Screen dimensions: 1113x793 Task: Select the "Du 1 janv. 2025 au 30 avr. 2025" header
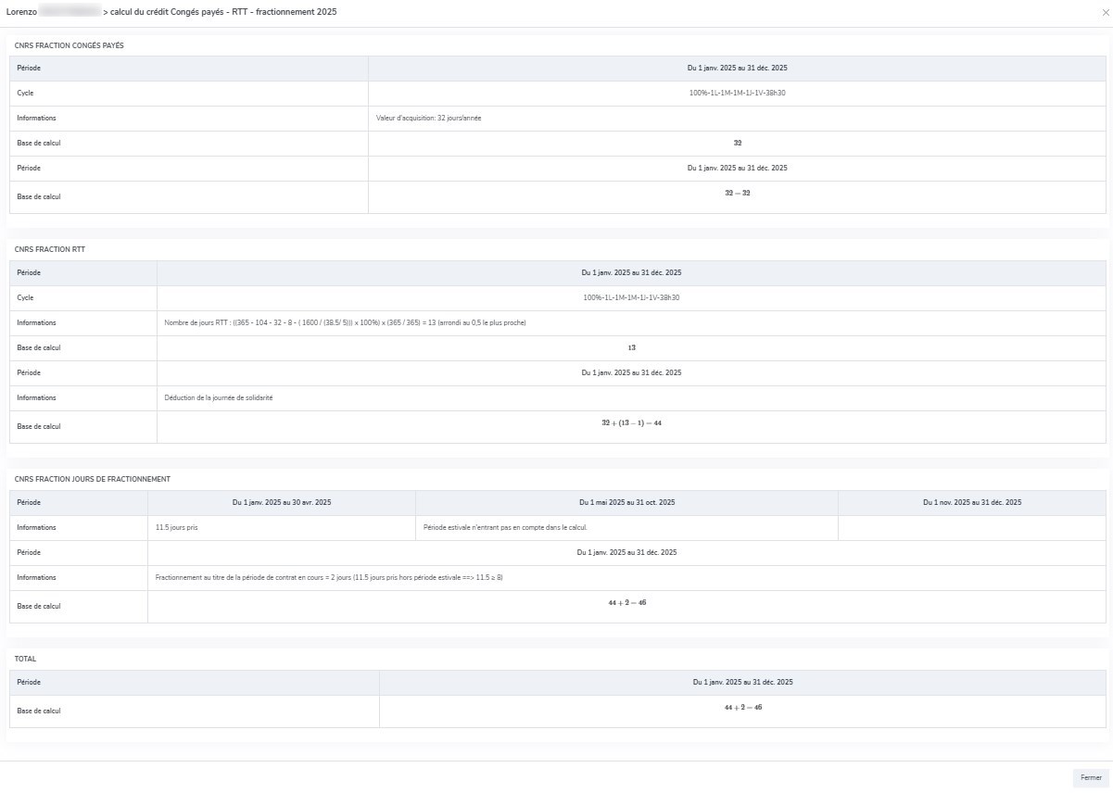[282, 502]
